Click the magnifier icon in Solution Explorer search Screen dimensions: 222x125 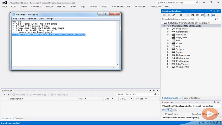(216, 19)
